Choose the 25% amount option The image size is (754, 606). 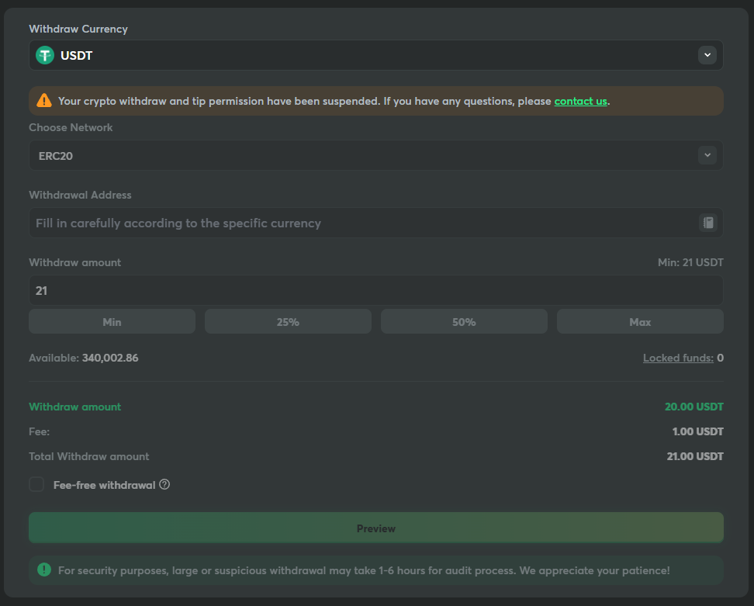tap(288, 321)
